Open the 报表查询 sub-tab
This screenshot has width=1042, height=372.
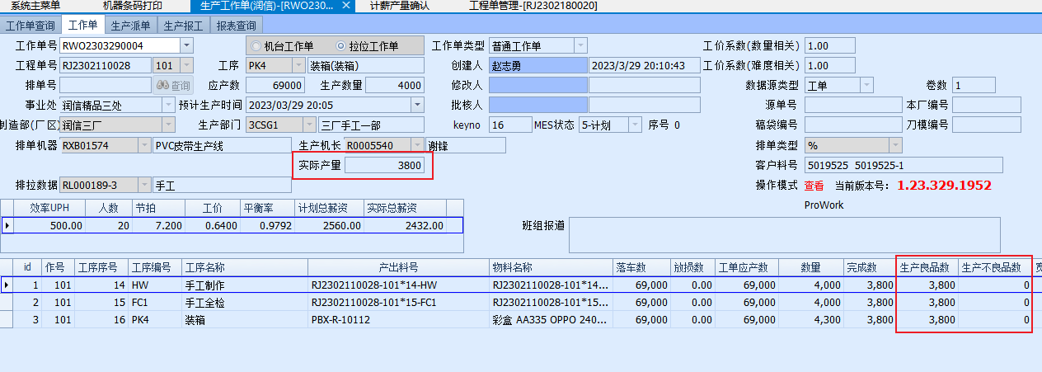click(236, 25)
